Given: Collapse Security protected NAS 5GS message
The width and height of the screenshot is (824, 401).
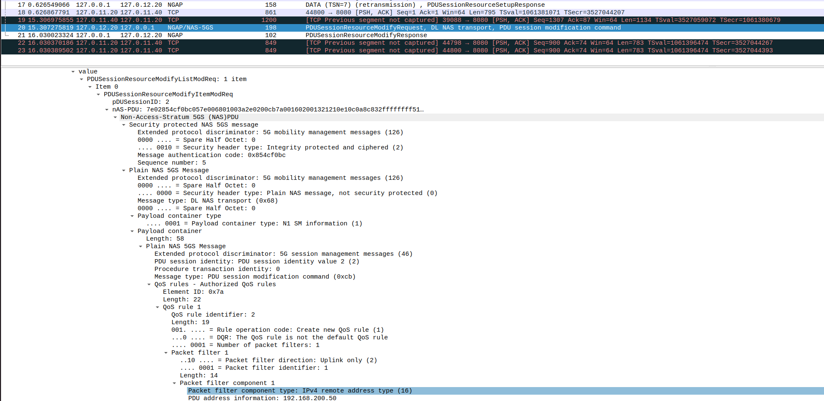Looking at the screenshot, I should pos(124,125).
